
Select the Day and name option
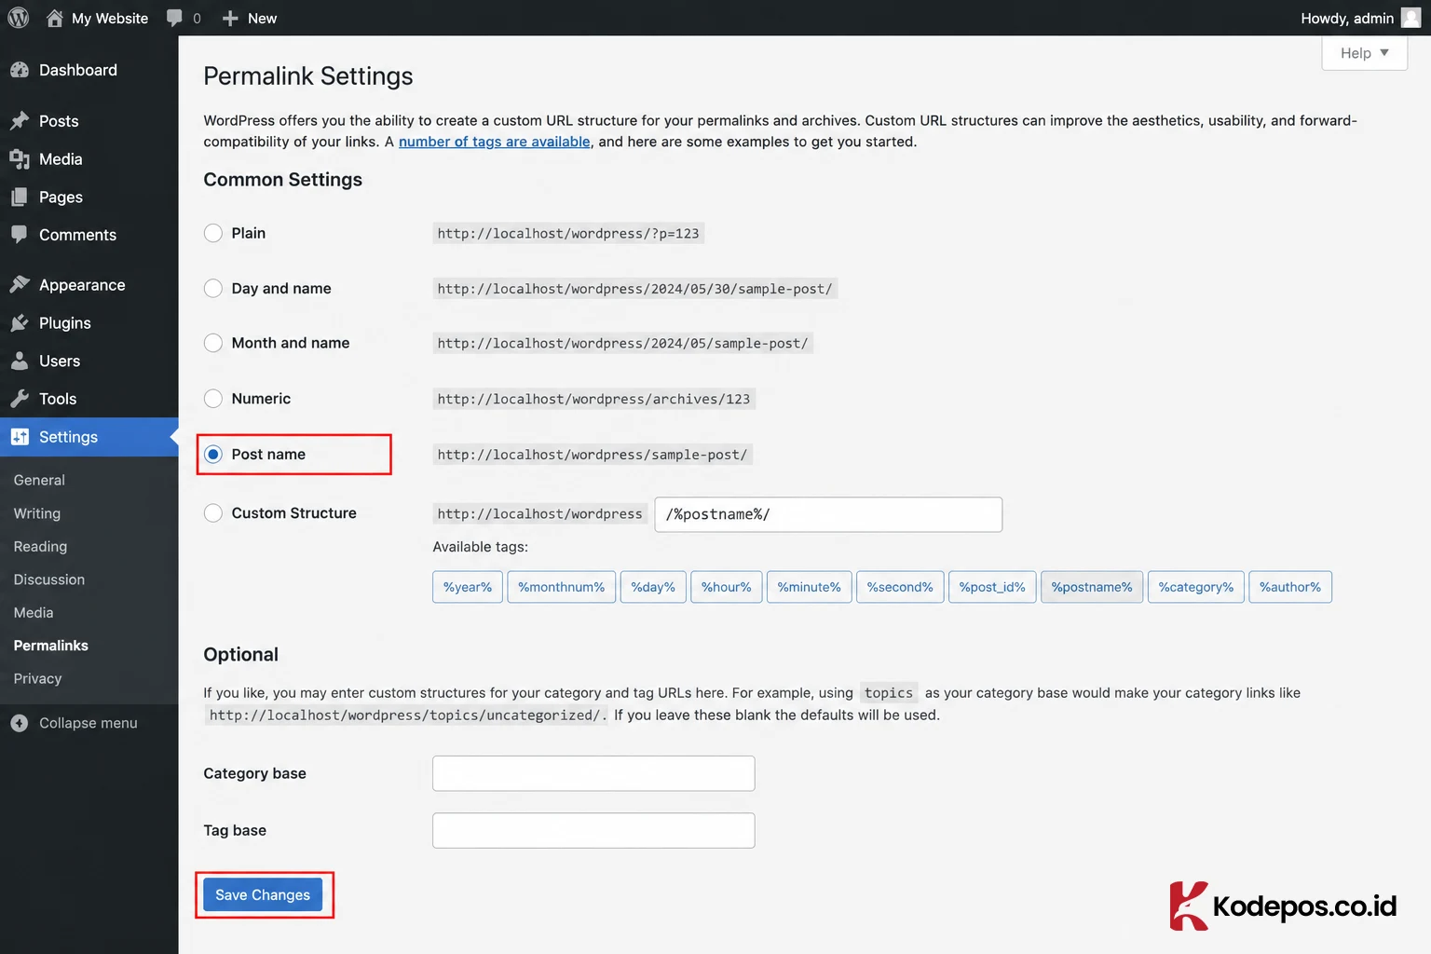pyautogui.click(x=213, y=288)
